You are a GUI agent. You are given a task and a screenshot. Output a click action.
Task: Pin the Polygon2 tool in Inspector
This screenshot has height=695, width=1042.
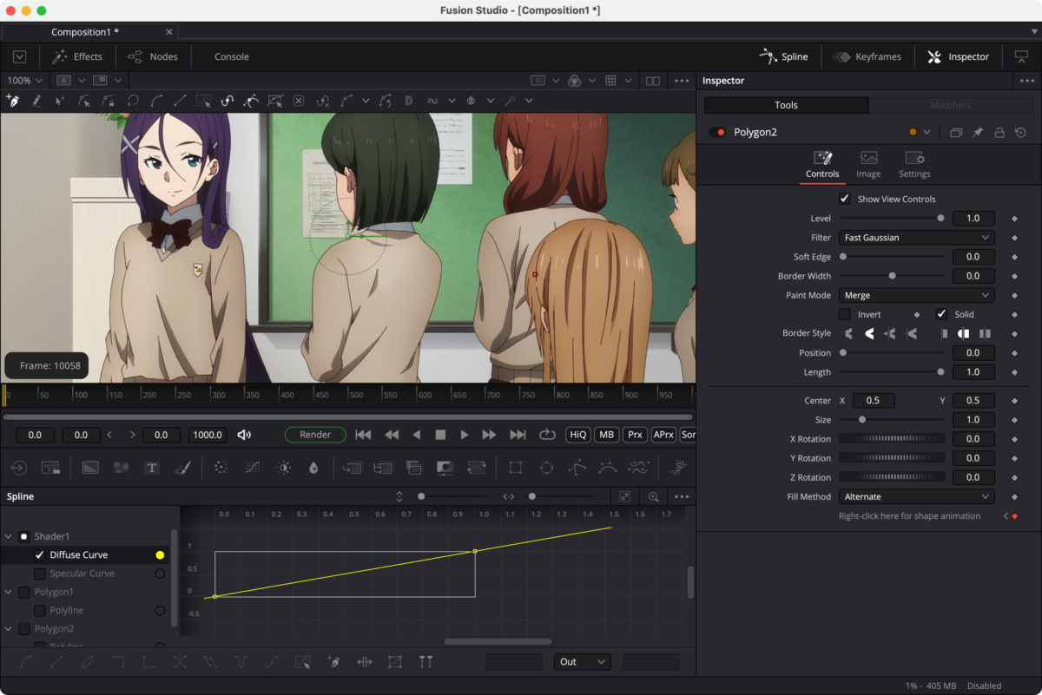(x=978, y=133)
